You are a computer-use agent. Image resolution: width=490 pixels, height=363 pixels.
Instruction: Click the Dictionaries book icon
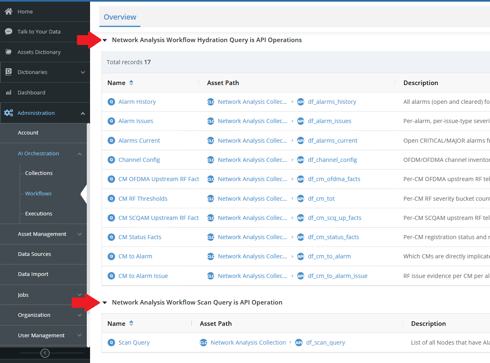click(9, 72)
